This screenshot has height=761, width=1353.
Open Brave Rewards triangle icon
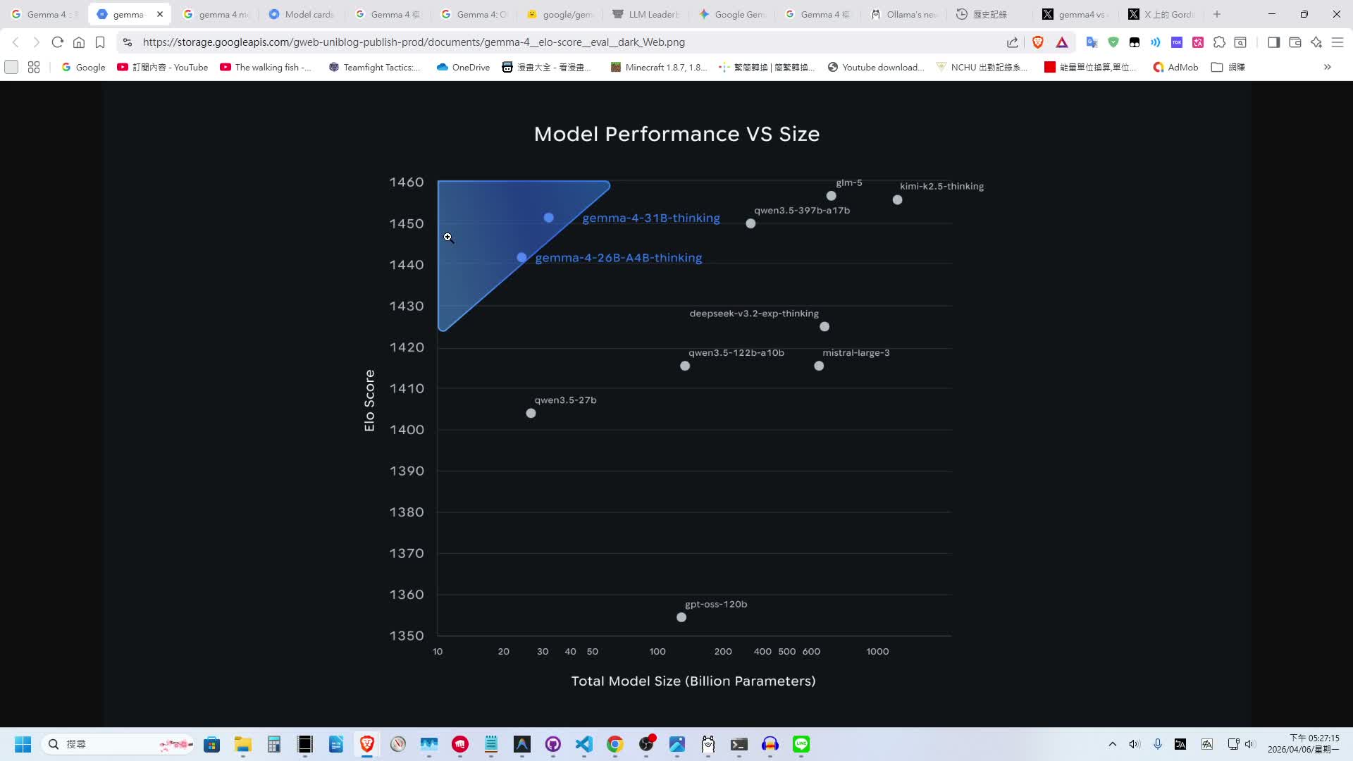click(x=1062, y=42)
